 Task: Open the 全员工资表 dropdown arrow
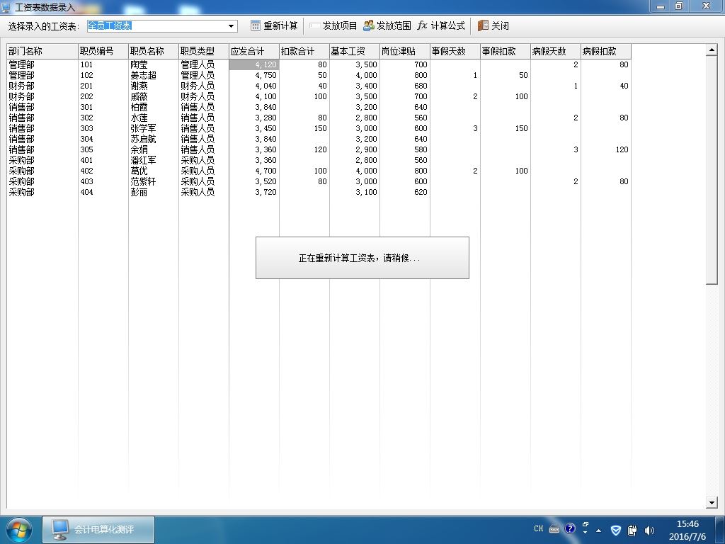click(x=232, y=26)
